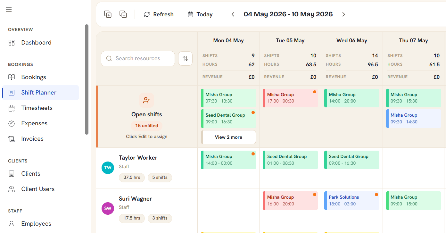The height and width of the screenshot is (233, 446).
Task: Click the Timesheets calendar icon
Action: pyautogui.click(x=12, y=108)
